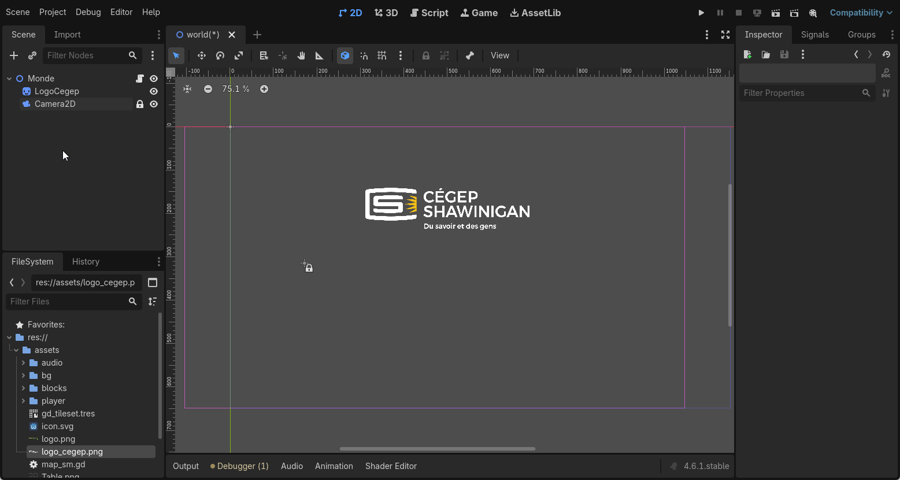Hide the LogoCegep node

tap(154, 91)
